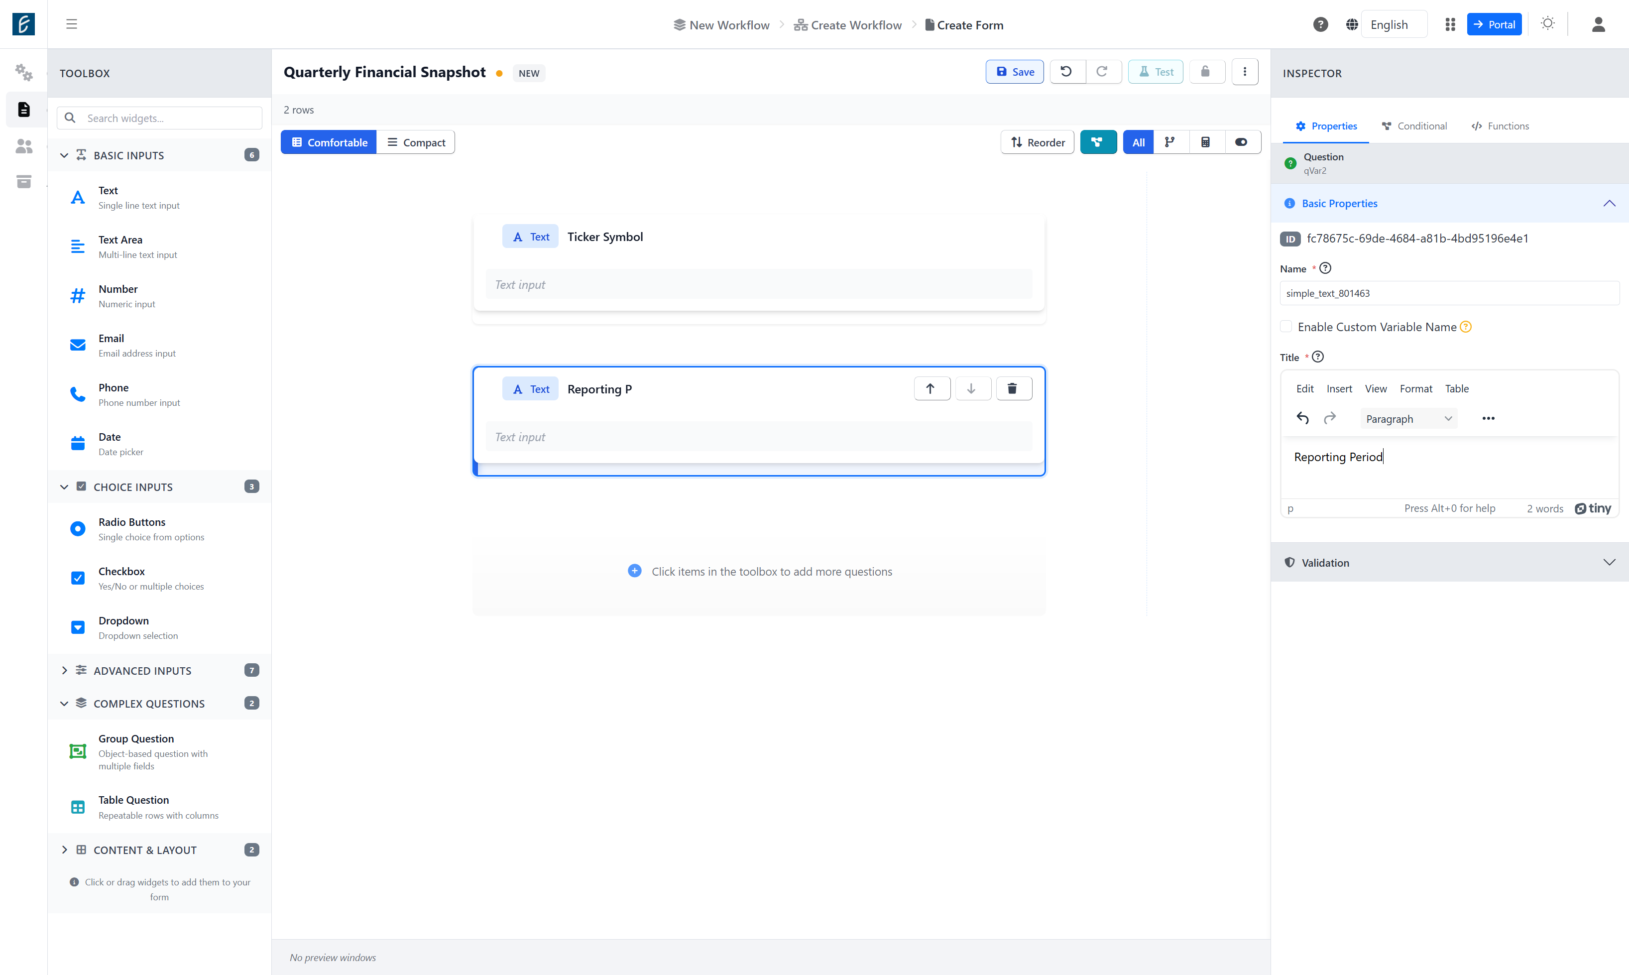Open help for the Title field
The image size is (1629, 975).
coord(1318,357)
